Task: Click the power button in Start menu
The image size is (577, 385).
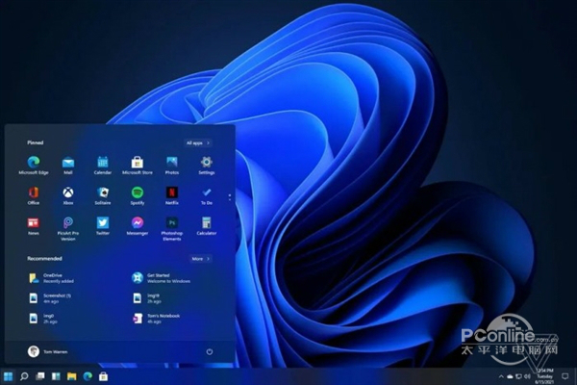Action: pyautogui.click(x=210, y=352)
